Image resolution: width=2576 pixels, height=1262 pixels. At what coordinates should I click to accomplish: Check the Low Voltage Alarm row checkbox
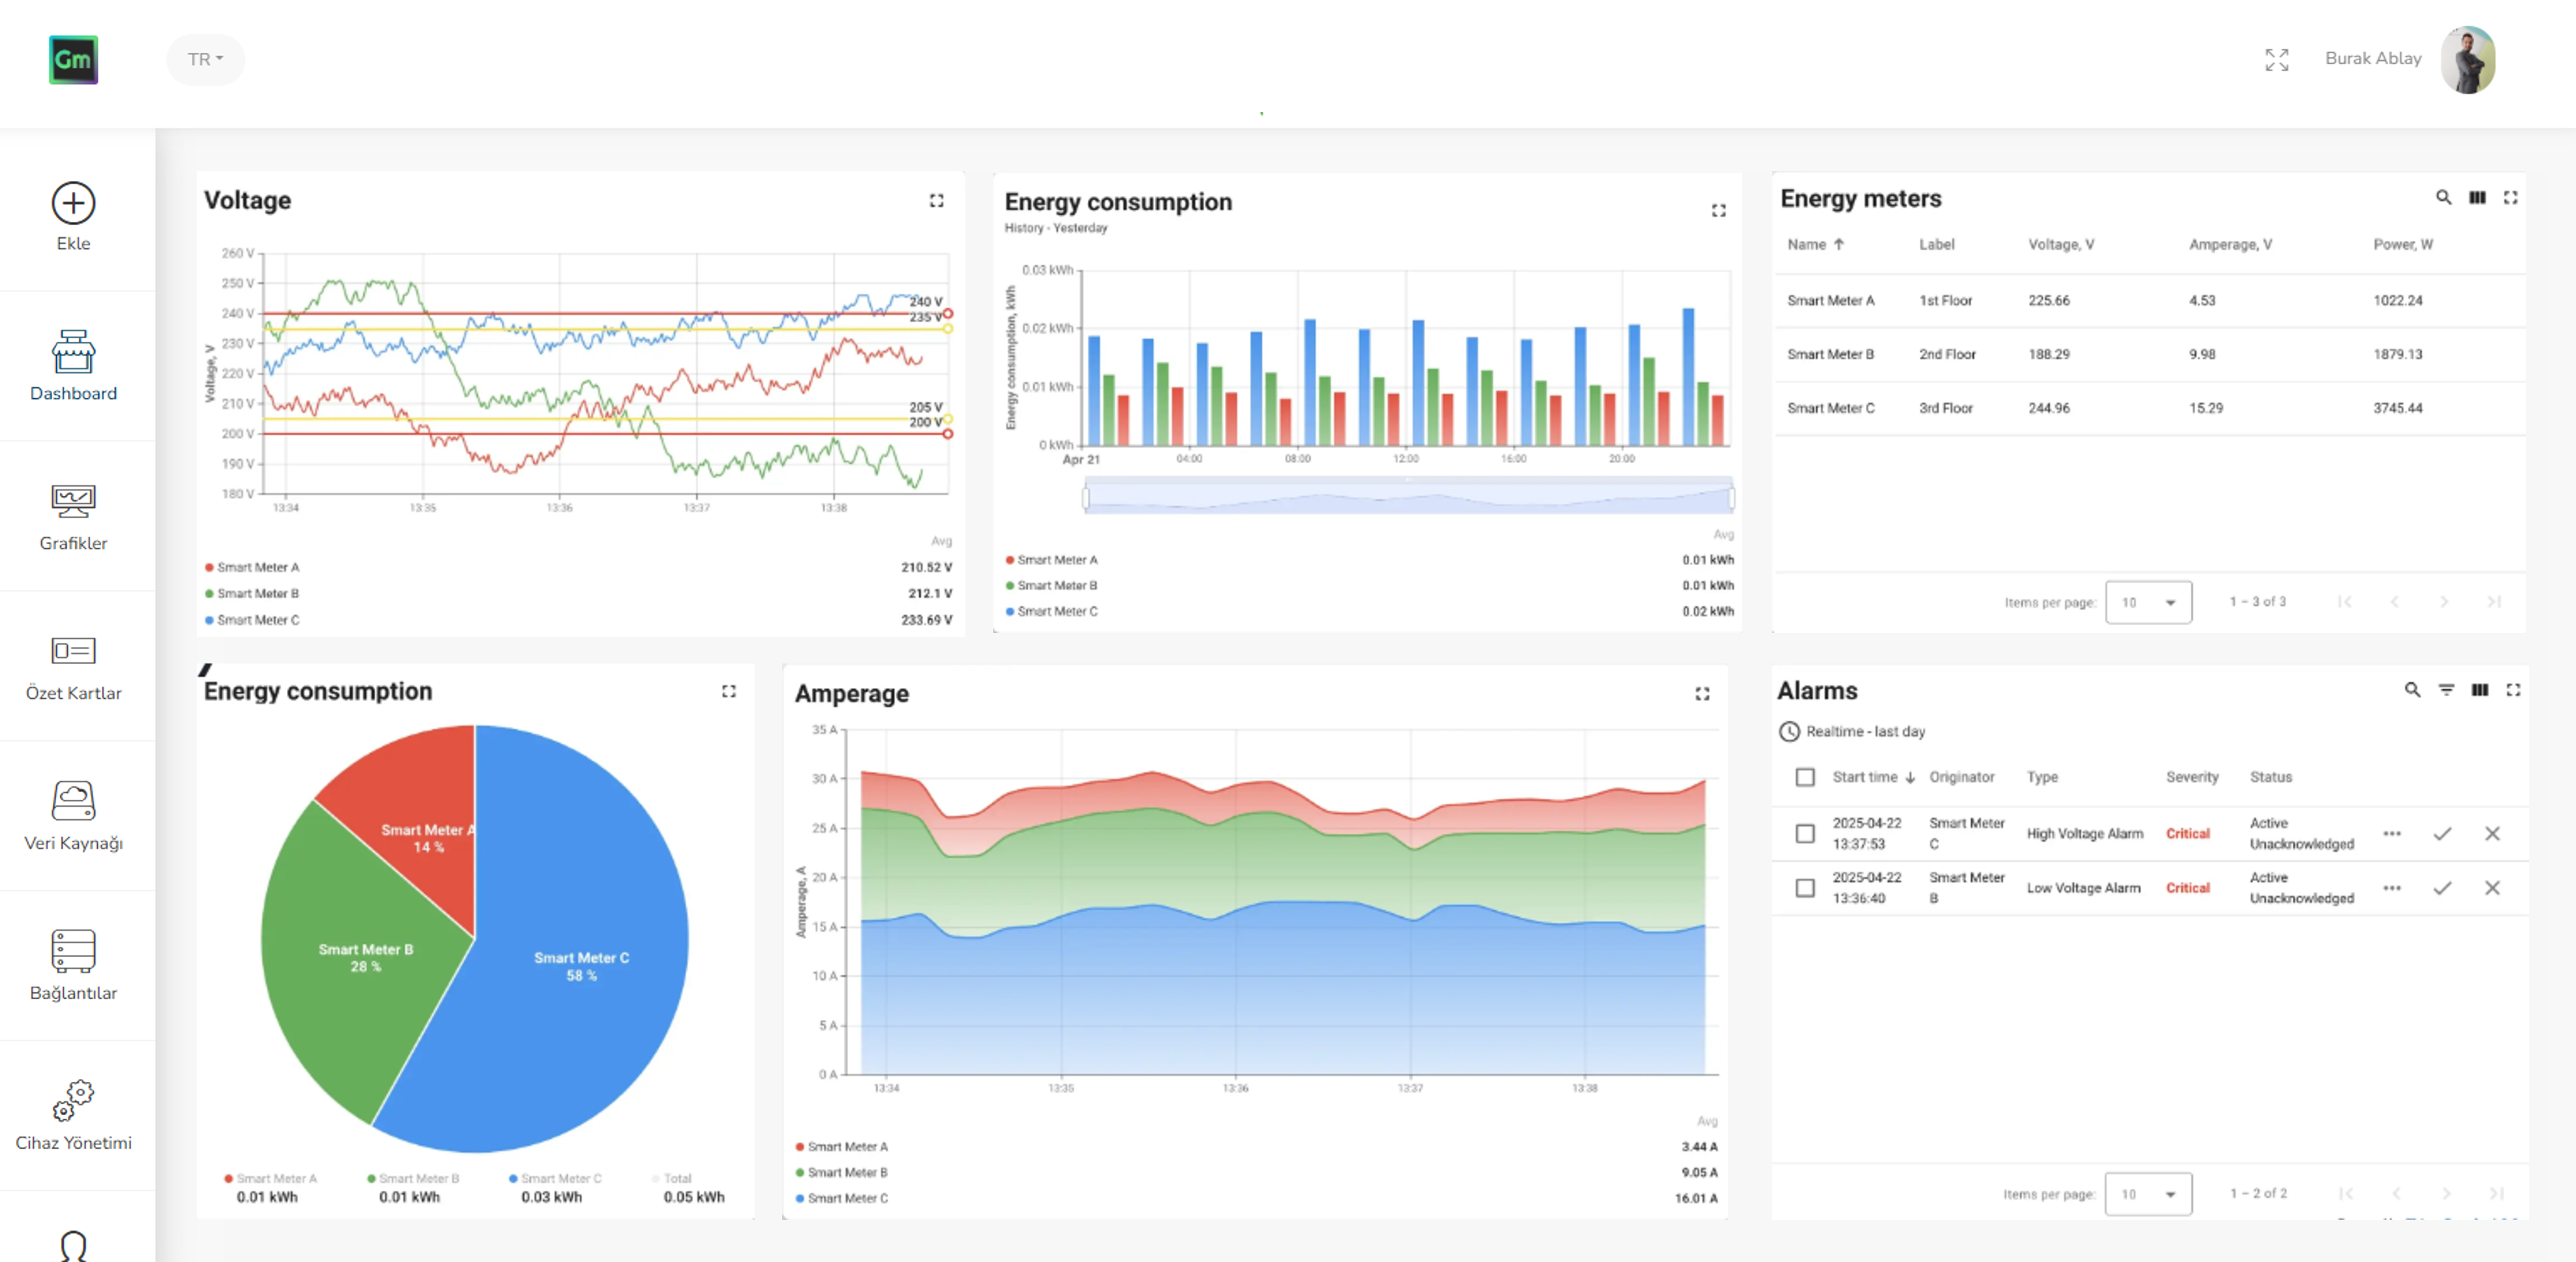1804,888
